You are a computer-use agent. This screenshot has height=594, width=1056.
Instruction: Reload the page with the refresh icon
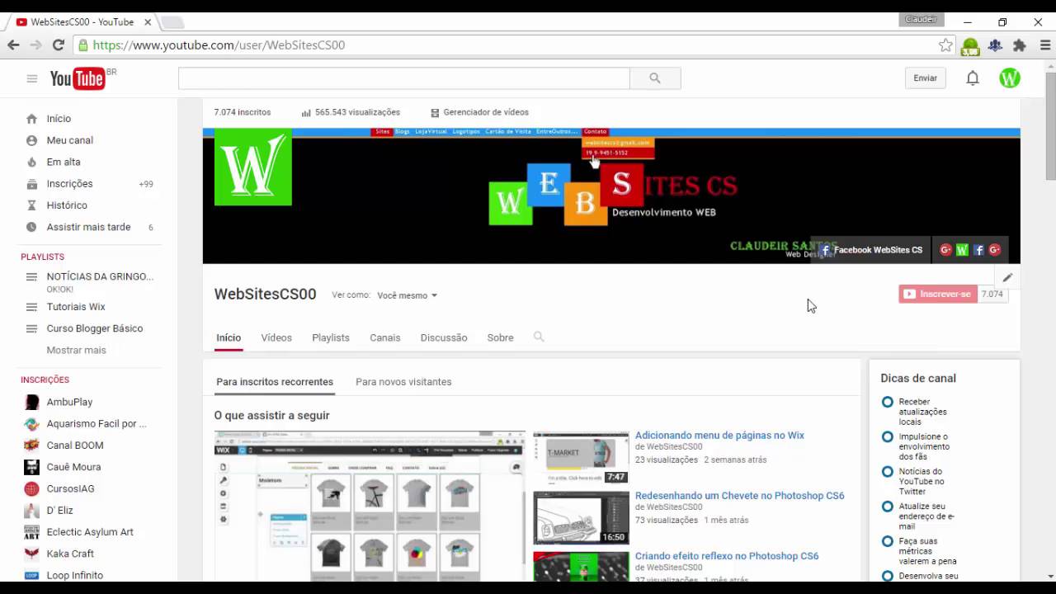pos(58,45)
